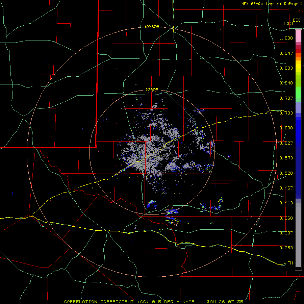Click the 0.307 scale value
The height and width of the screenshot is (304, 304).
[286, 233]
